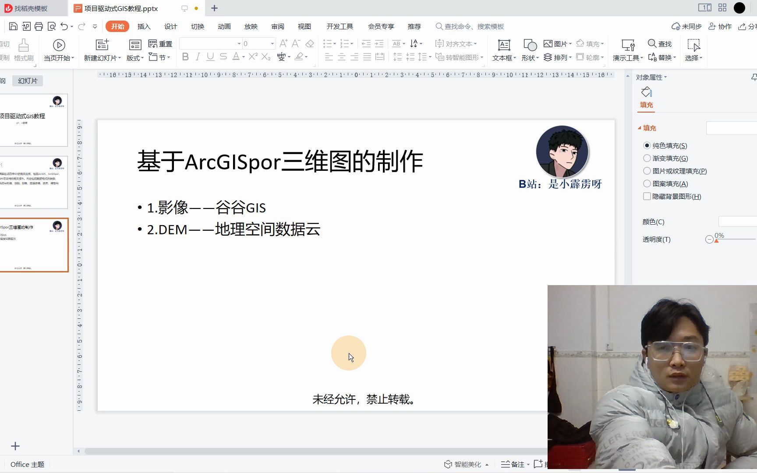
Task: Click the 备注 notes button
Action: click(515, 464)
